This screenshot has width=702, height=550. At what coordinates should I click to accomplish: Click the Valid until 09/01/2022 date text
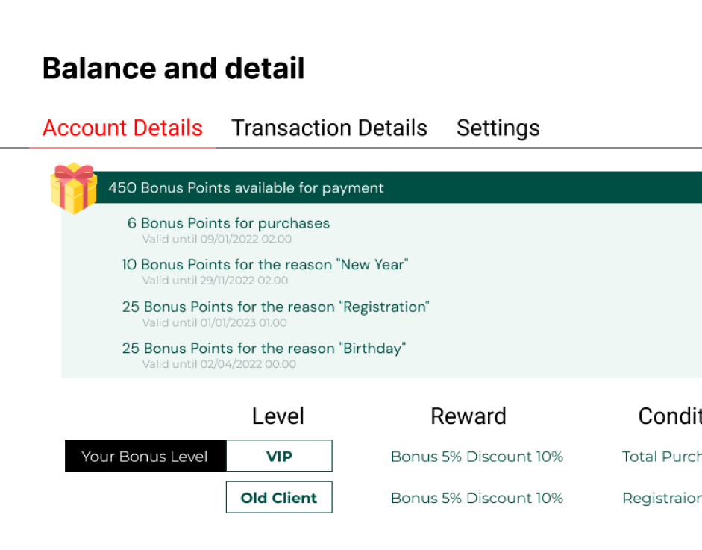point(216,239)
